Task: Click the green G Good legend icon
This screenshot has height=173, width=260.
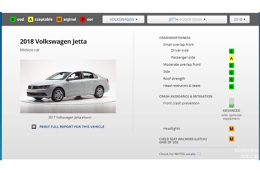Action: (x=13, y=19)
